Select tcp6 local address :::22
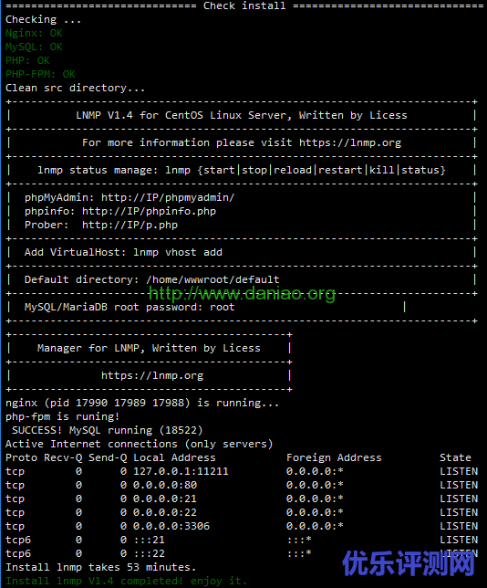The width and height of the screenshot is (487, 588). [x=149, y=553]
